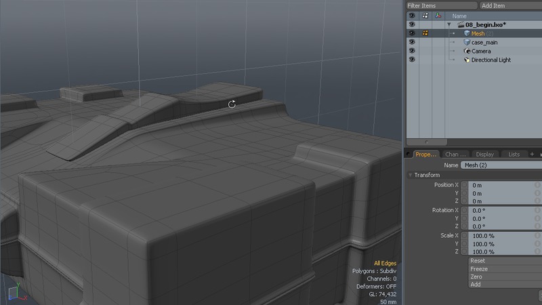
Task: Select the Camera item in the list
Action: pos(474,52)
